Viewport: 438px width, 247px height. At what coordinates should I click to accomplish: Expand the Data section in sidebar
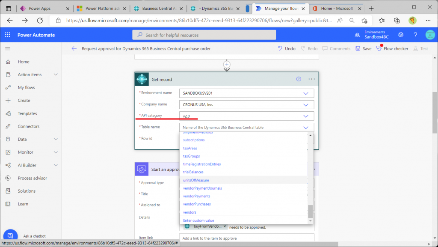(56, 139)
